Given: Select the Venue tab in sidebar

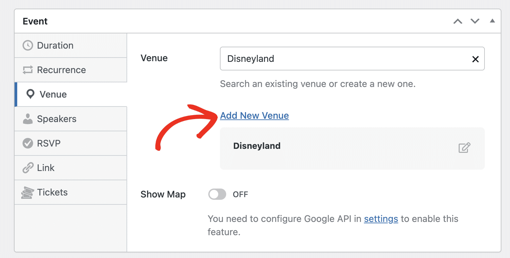Looking at the screenshot, I should click(x=71, y=94).
